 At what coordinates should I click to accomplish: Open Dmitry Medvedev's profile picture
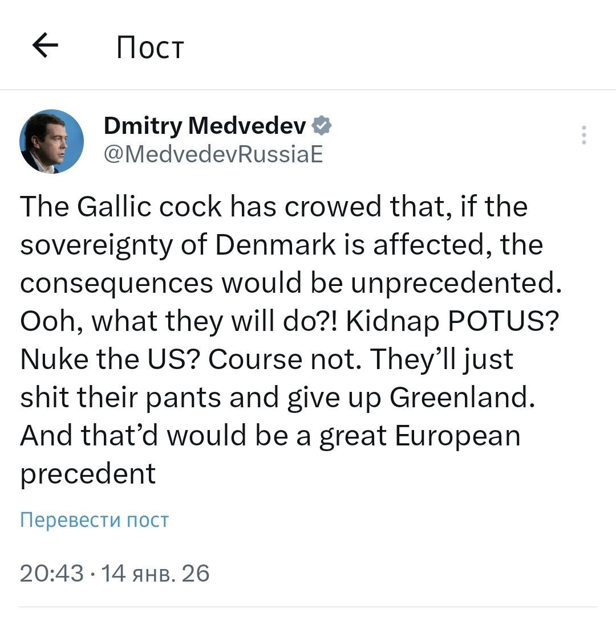52,141
